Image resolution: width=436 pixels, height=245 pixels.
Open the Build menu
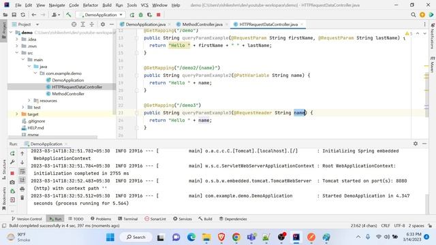107,5
